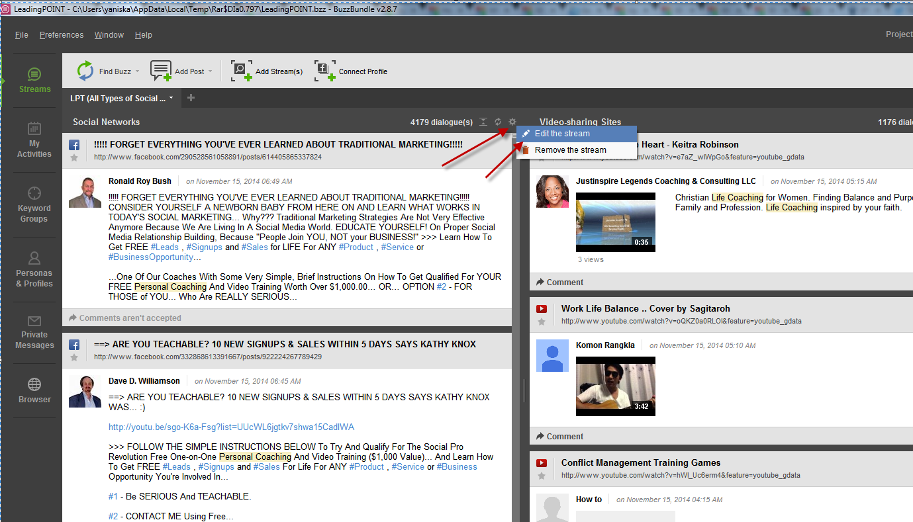Click the BuzzBundle app icon in the title bar
This screenshot has height=522, width=913.
(x=5, y=10)
